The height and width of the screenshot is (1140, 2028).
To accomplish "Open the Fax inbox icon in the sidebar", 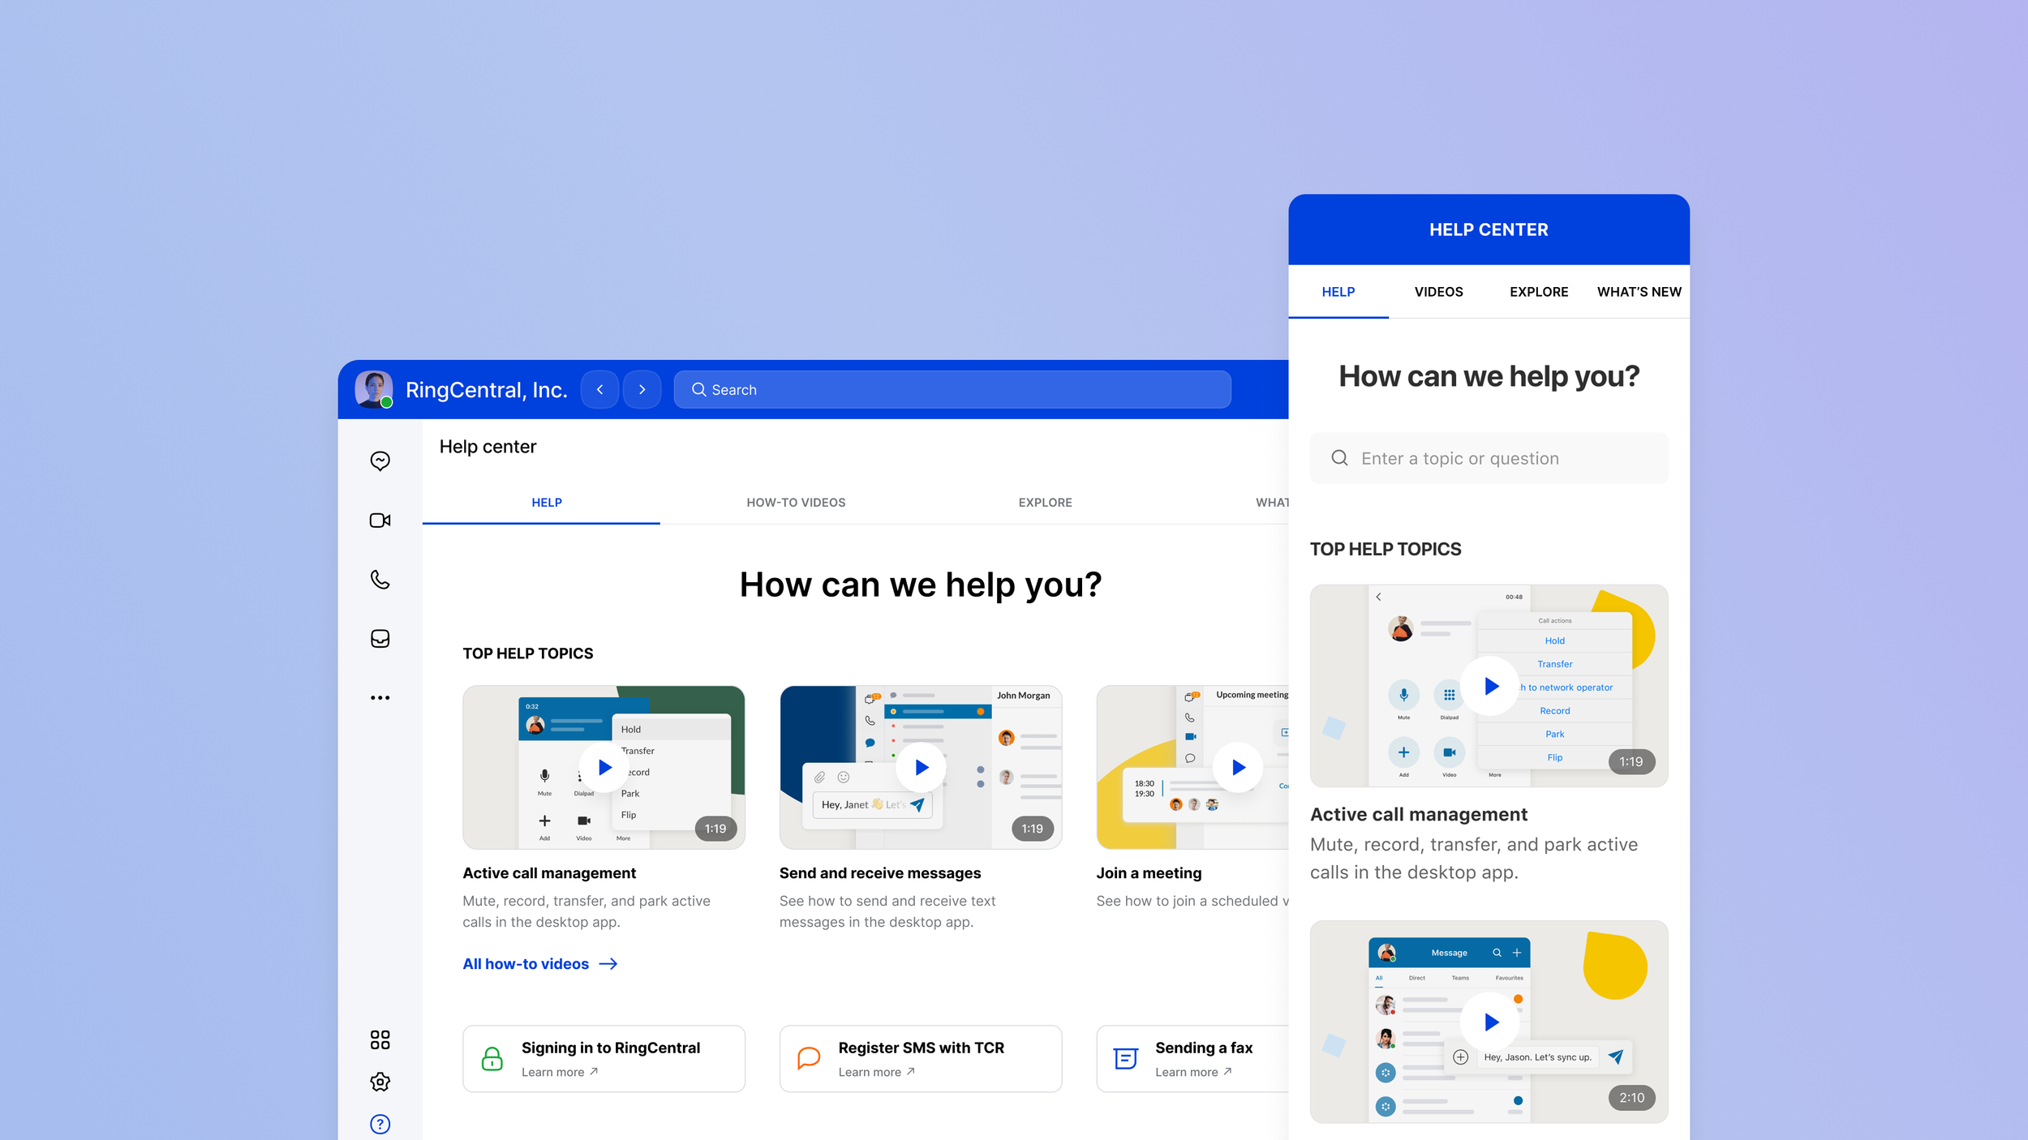I will coord(380,638).
